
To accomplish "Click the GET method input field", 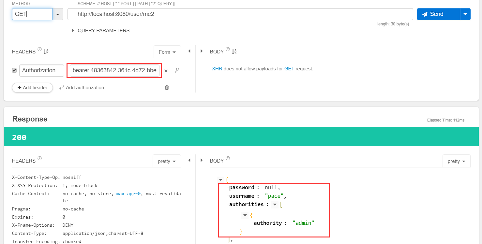I will [32, 14].
